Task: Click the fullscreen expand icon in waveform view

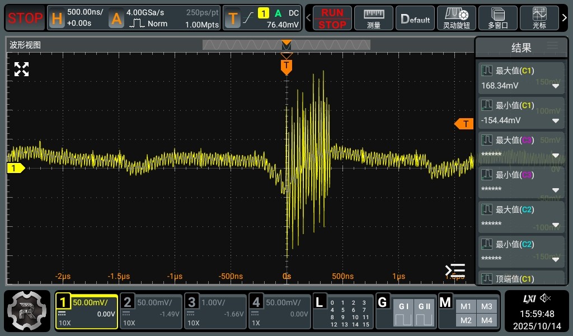Action: click(x=21, y=69)
